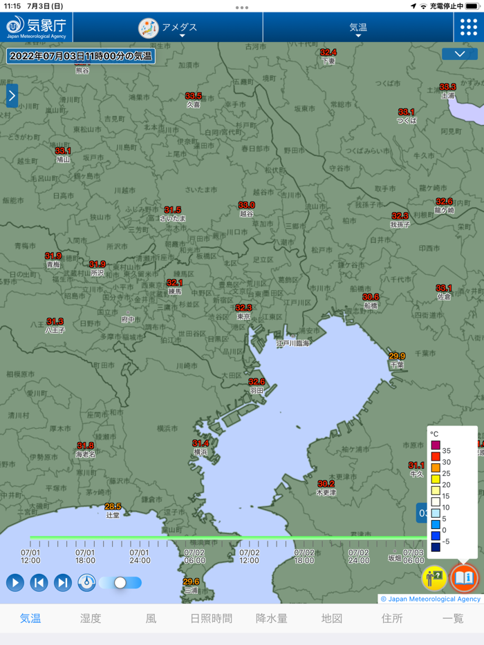Click the red 30-degree legend swatch
484x645 pixels.
[x=436, y=456]
